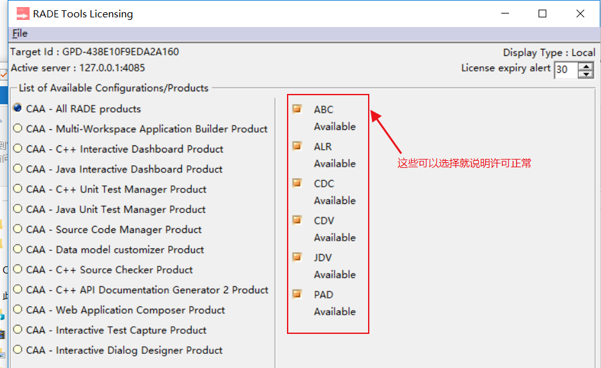Image resolution: width=601 pixels, height=368 pixels.
Task: Click the License expiry alert value field
Action: (x=565, y=69)
